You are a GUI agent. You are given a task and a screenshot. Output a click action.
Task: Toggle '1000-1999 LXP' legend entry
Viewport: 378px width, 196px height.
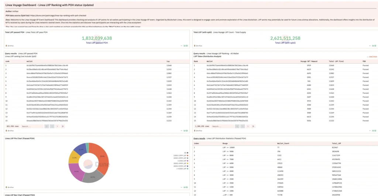click(x=181, y=156)
